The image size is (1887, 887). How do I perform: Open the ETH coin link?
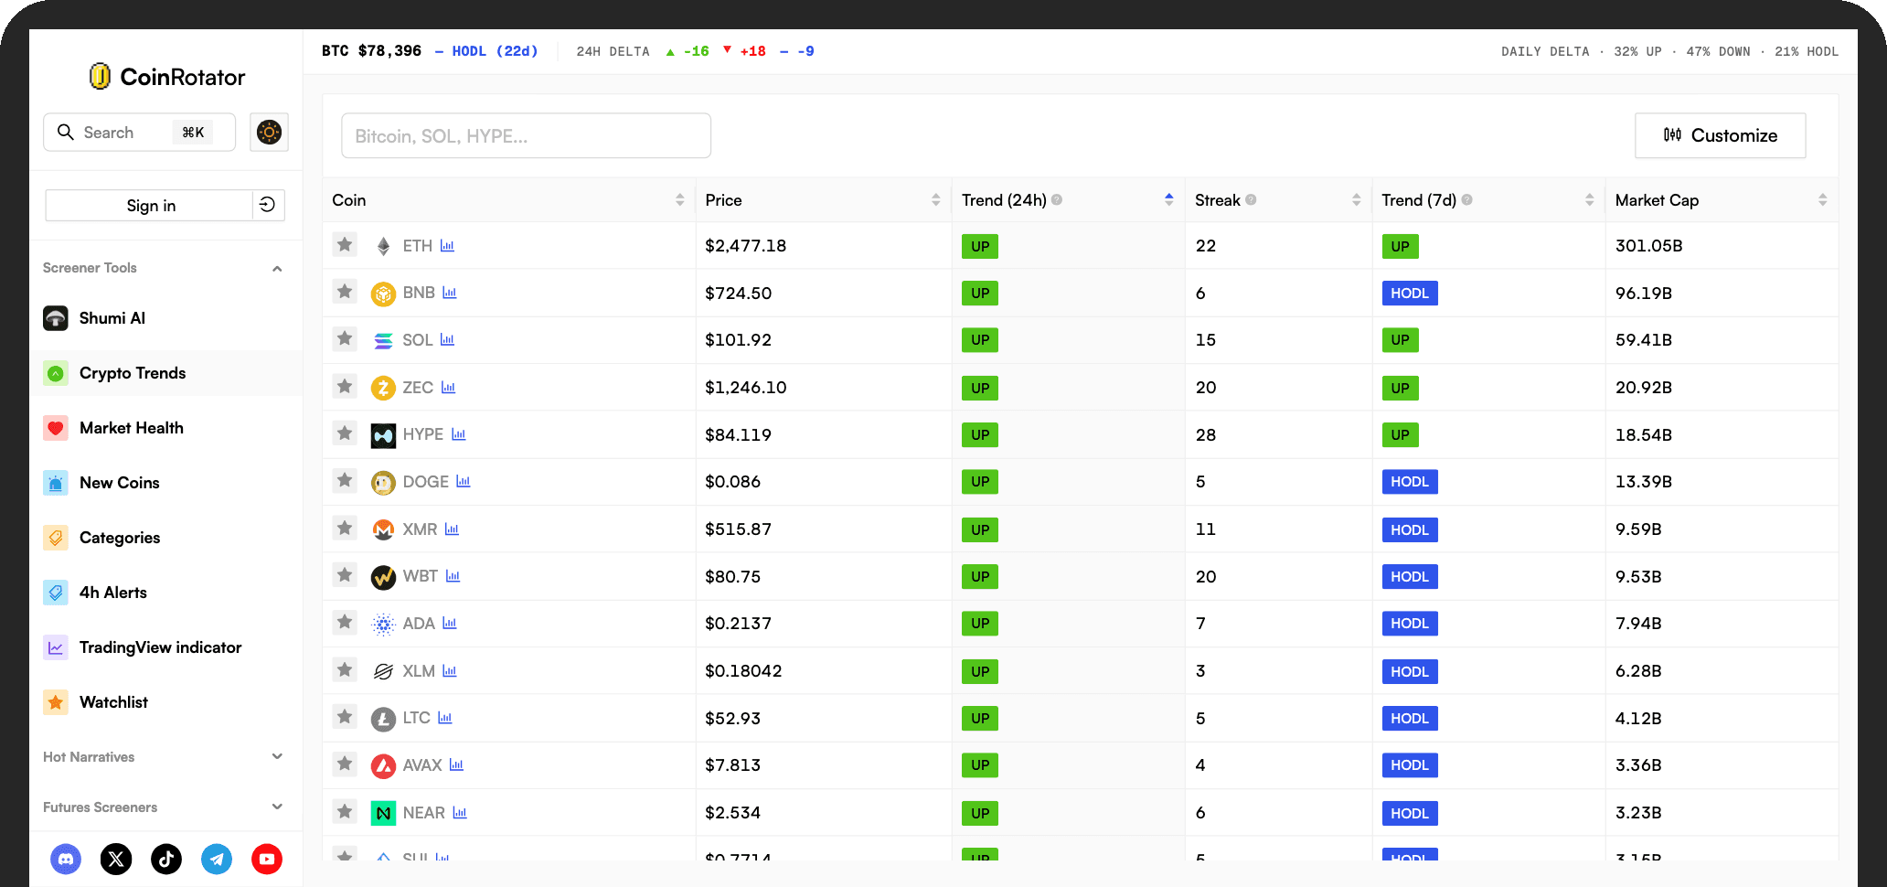[417, 246]
